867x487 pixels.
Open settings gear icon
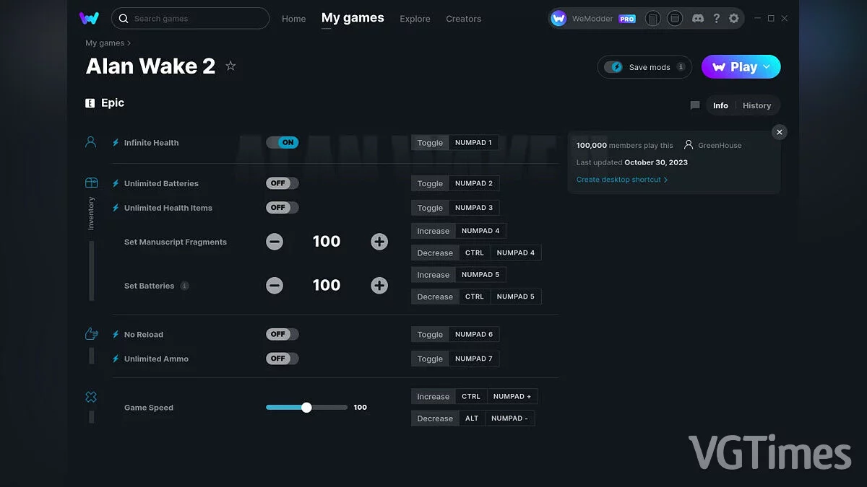[734, 19]
